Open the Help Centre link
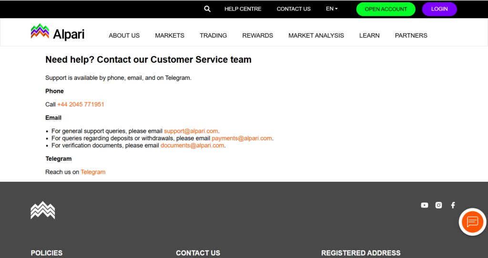488x258 pixels. [x=243, y=9]
